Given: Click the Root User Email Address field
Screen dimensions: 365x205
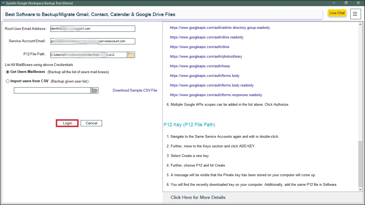Looking at the screenshot, I should pos(93,29).
